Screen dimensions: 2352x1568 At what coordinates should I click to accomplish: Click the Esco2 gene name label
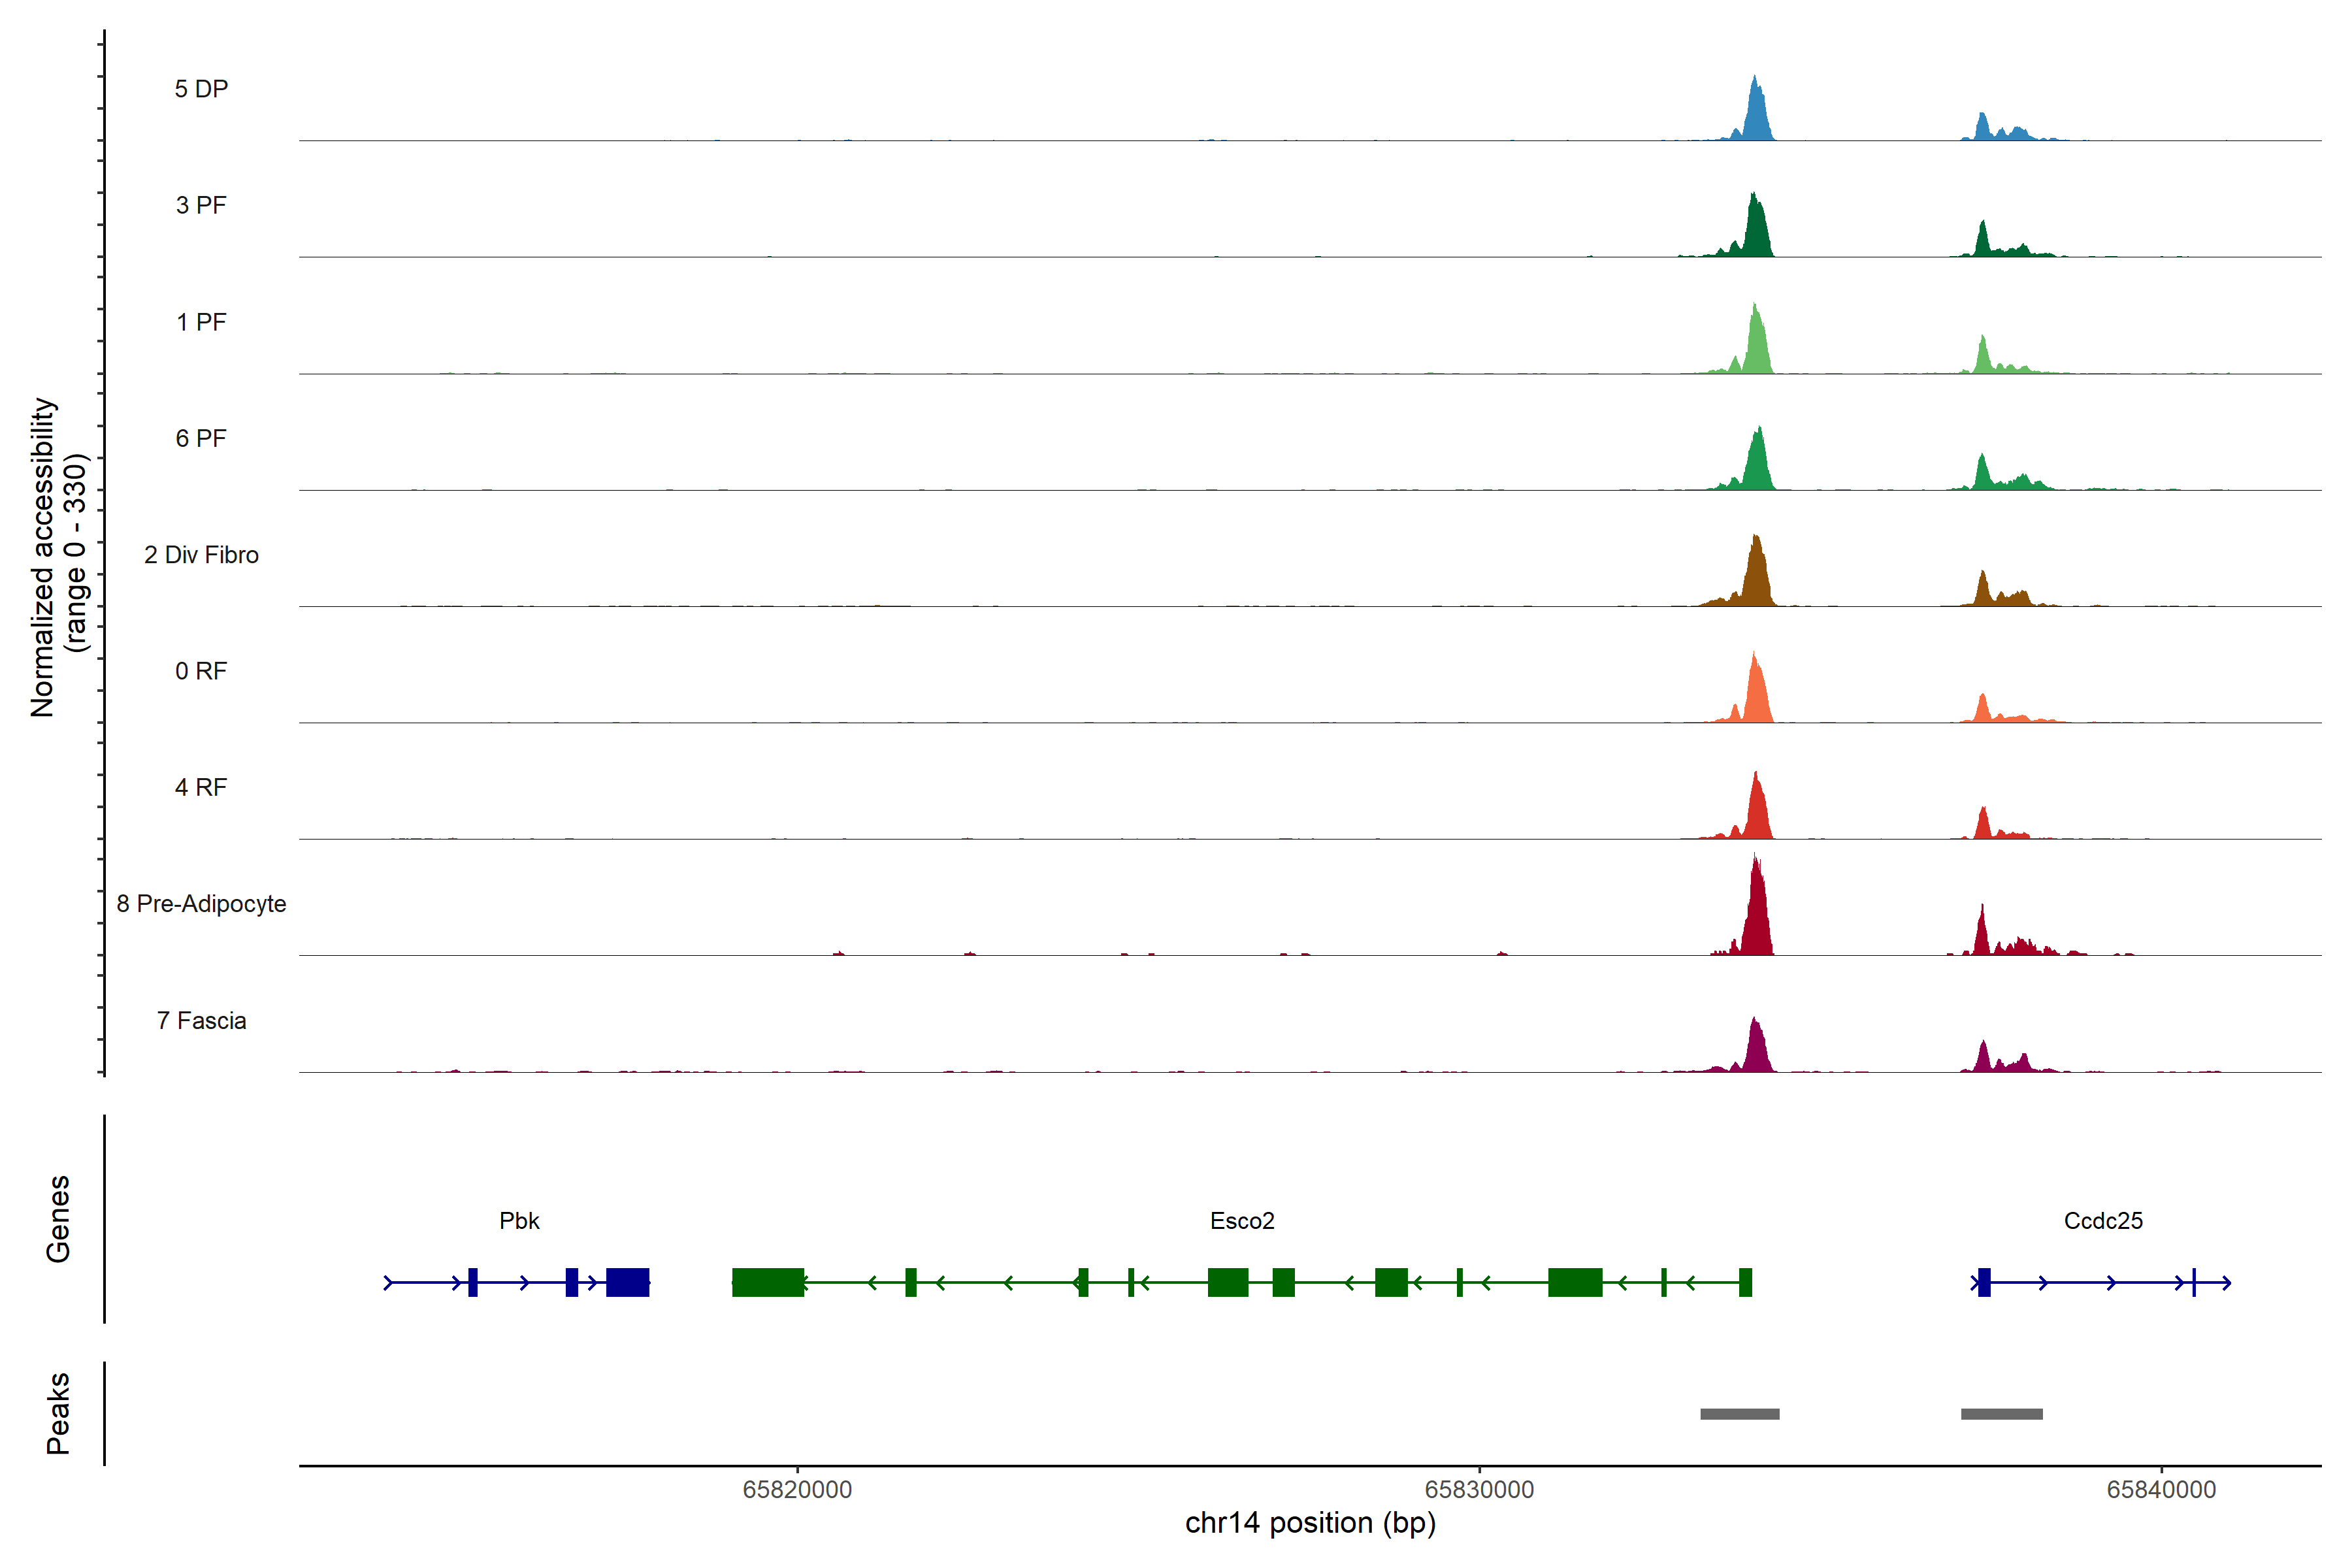pos(1242,1221)
